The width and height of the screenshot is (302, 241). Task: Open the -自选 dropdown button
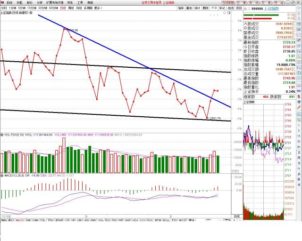230,8
